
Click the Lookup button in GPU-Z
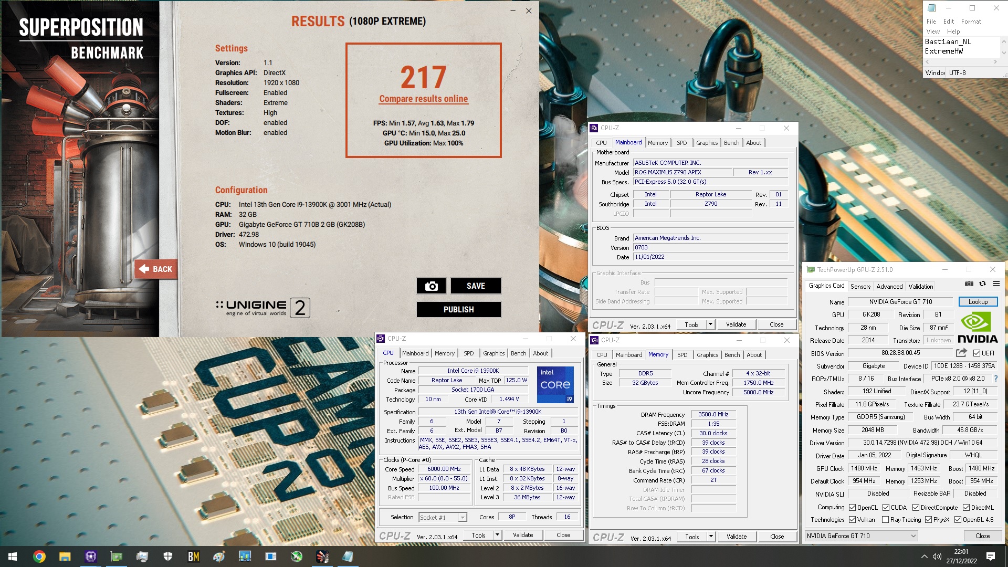point(978,302)
